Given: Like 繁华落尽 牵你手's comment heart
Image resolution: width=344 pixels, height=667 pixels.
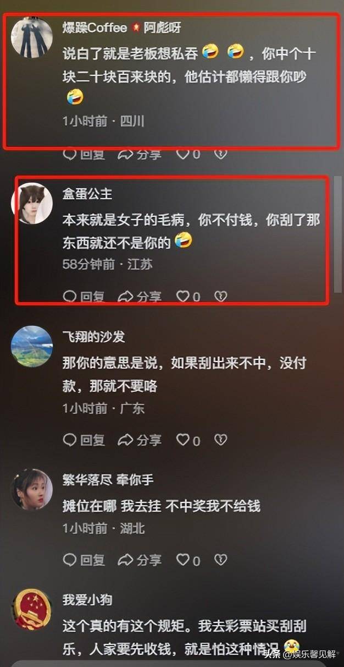Looking at the screenshot, I should point(188,560).
